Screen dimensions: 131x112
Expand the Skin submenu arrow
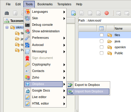[64, 18]
